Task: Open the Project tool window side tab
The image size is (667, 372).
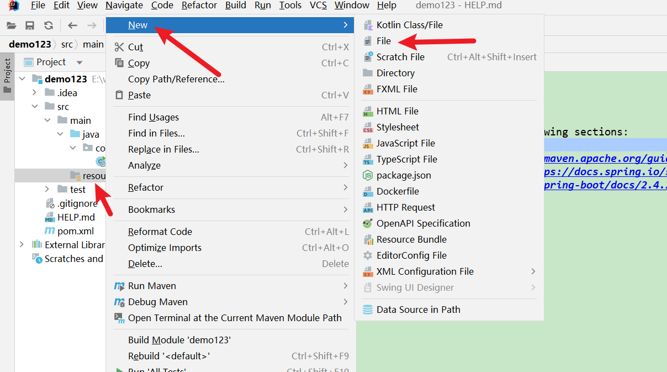Action: tap(7, 77)
